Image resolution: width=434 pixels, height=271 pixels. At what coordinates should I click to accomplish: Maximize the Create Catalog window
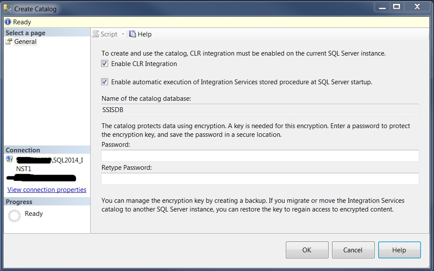click(396, 7)
